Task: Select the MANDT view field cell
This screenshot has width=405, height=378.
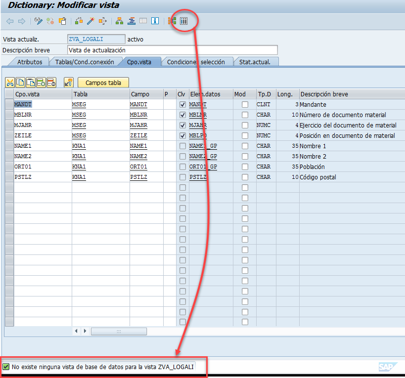Action: tap(43, 104)
